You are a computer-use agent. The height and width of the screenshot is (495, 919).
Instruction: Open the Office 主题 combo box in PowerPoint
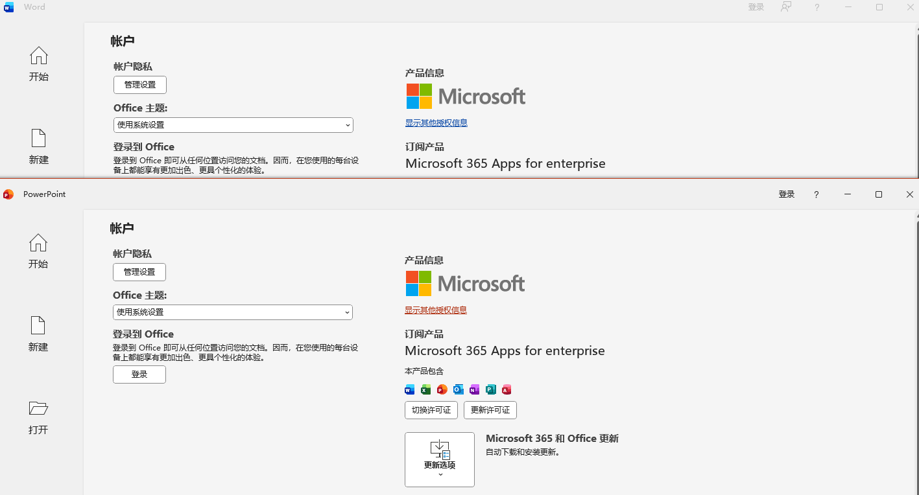click(x=232, y=312)
